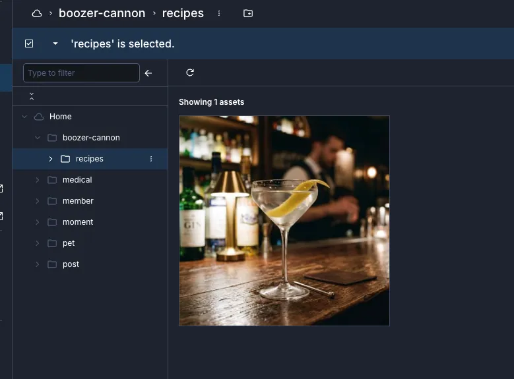Select the Home cloud icon in tree

pos(39,117)
